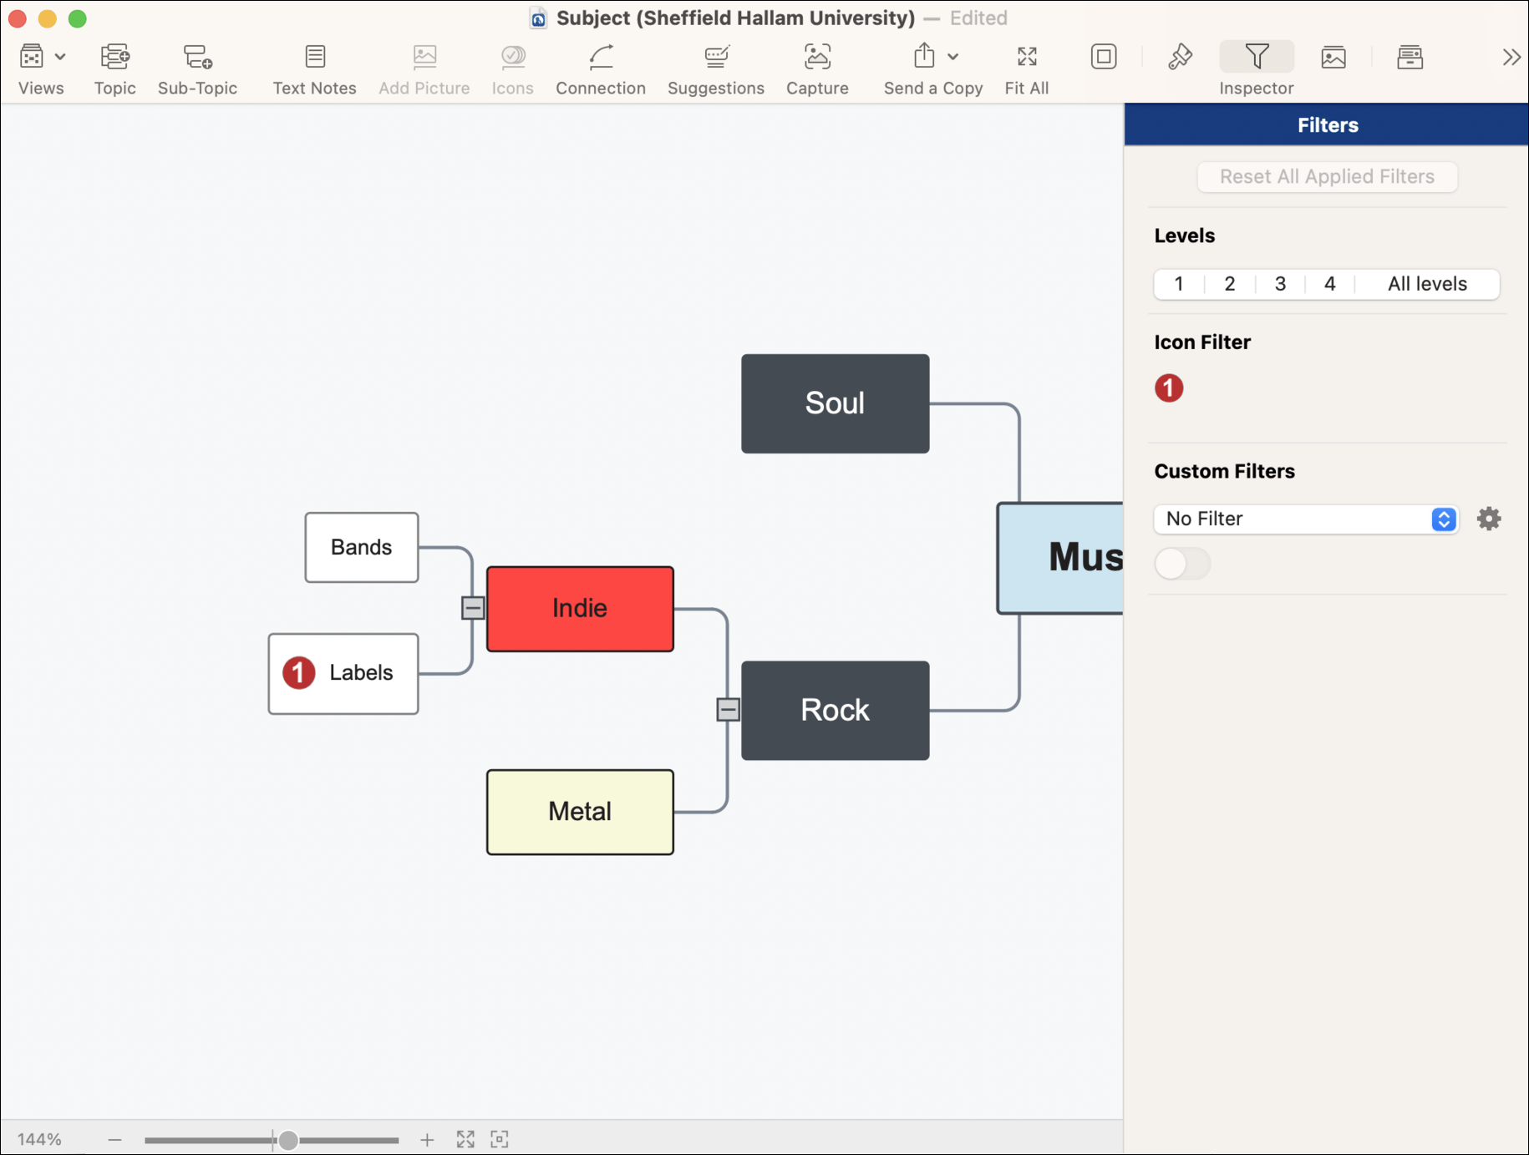Open Suggestions
The image size is (1529, 1155).
pos(715,67)
